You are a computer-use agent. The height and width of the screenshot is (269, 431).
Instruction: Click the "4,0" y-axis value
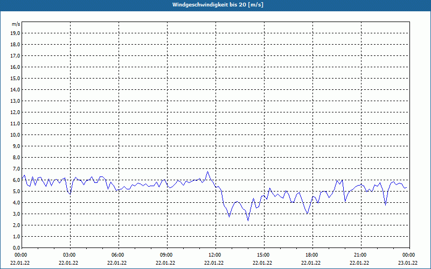pos(16,203)
